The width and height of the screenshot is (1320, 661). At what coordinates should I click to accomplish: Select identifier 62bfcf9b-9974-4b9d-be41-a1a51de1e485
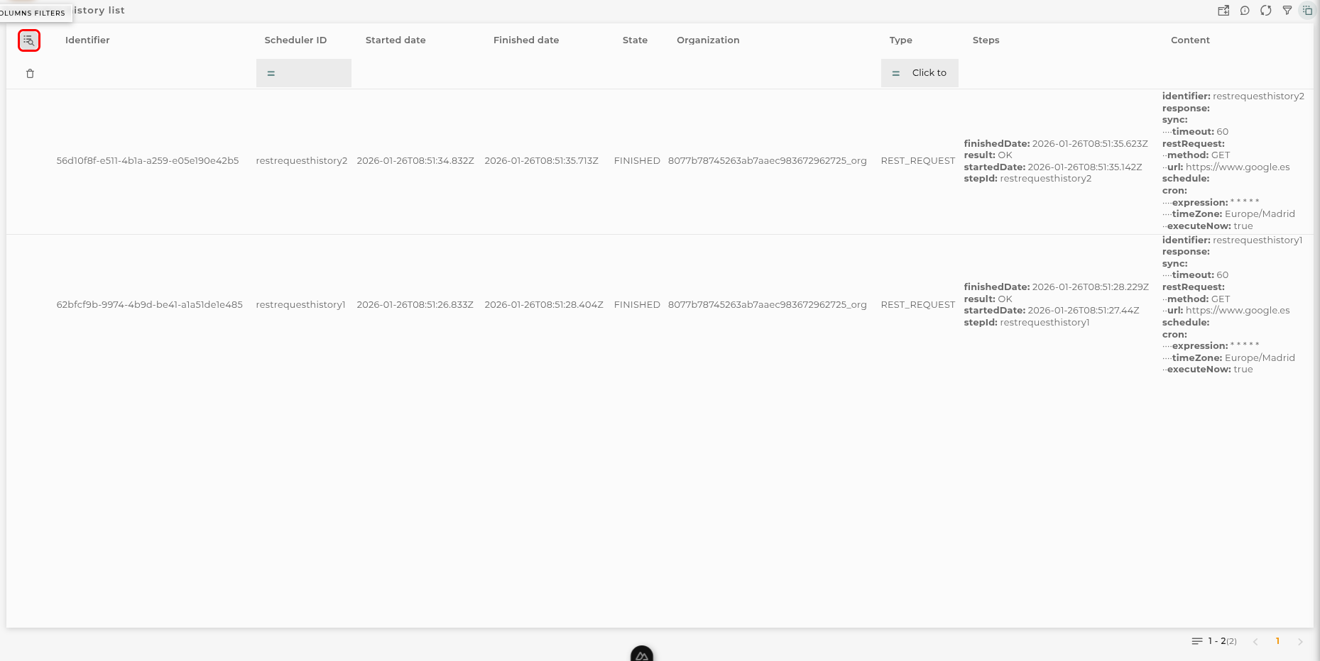149,305
